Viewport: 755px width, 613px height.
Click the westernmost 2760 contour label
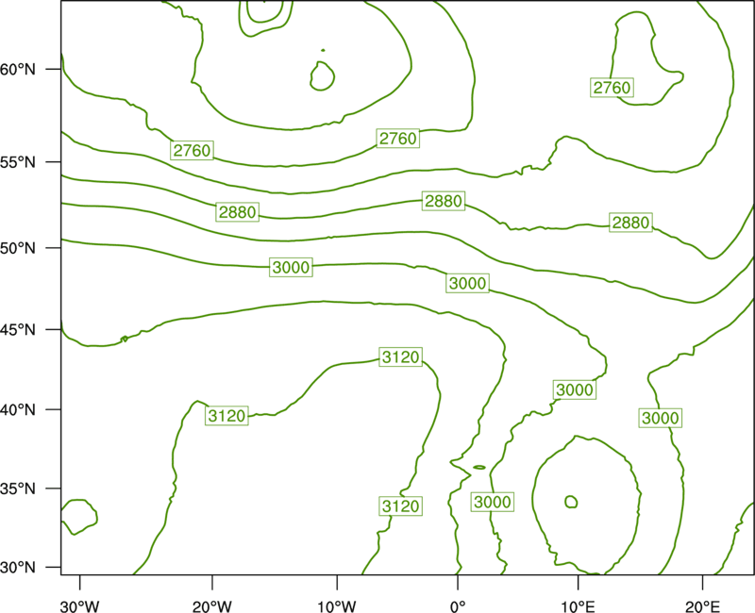[x=193, y=151]
